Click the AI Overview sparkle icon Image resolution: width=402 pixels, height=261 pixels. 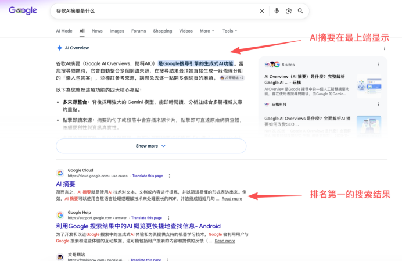pos(59,48)
